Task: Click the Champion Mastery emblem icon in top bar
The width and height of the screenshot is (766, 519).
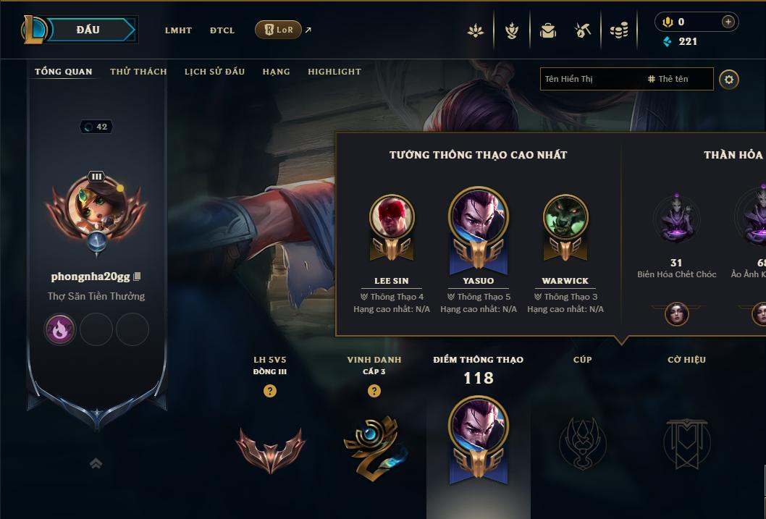Action: click(511, 31)
